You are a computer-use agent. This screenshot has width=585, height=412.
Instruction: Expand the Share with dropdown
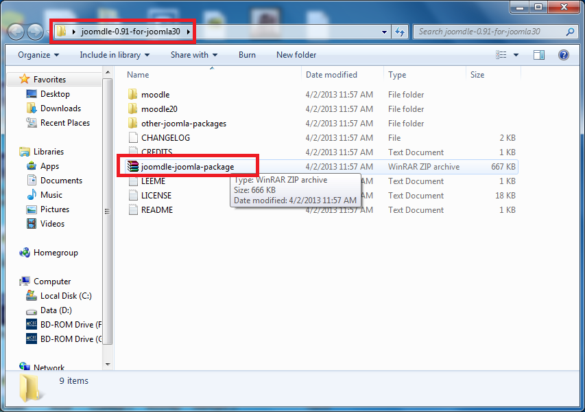(194, 55)
